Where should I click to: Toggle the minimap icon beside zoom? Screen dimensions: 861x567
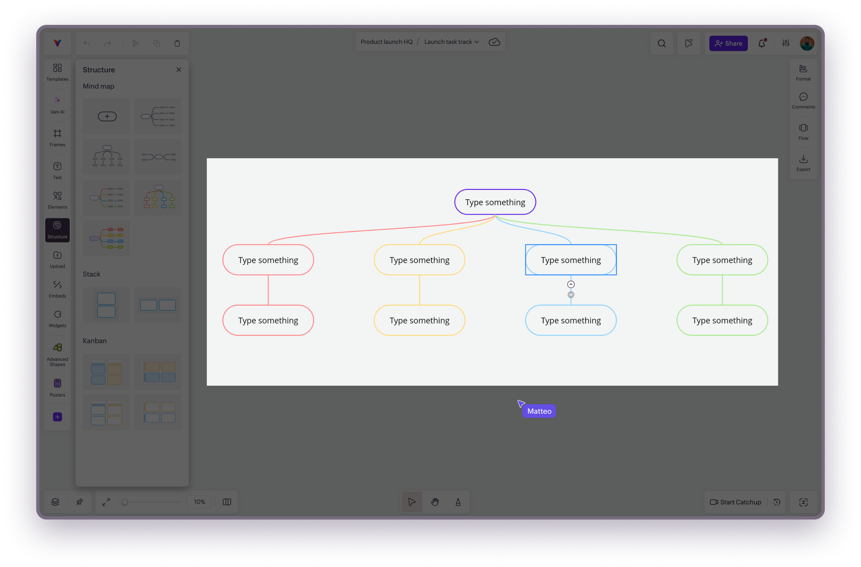point(227,502)
